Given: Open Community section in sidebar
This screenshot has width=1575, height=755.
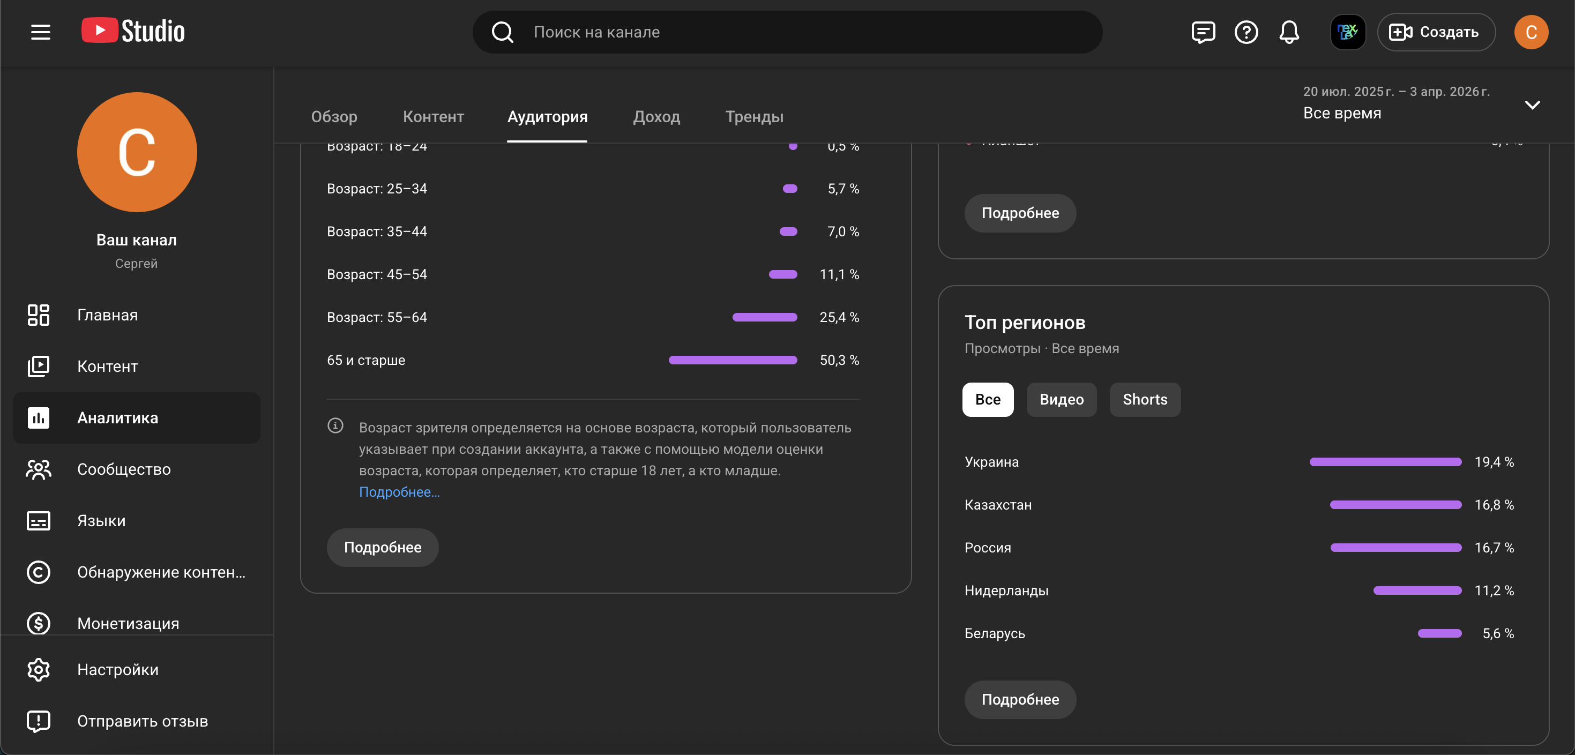Looking at the screenshot, I should point(123,469).
